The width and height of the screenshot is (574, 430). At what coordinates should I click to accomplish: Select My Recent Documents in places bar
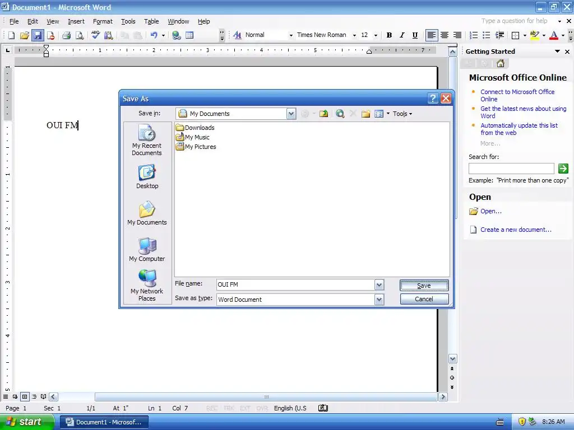coord(147,139)
